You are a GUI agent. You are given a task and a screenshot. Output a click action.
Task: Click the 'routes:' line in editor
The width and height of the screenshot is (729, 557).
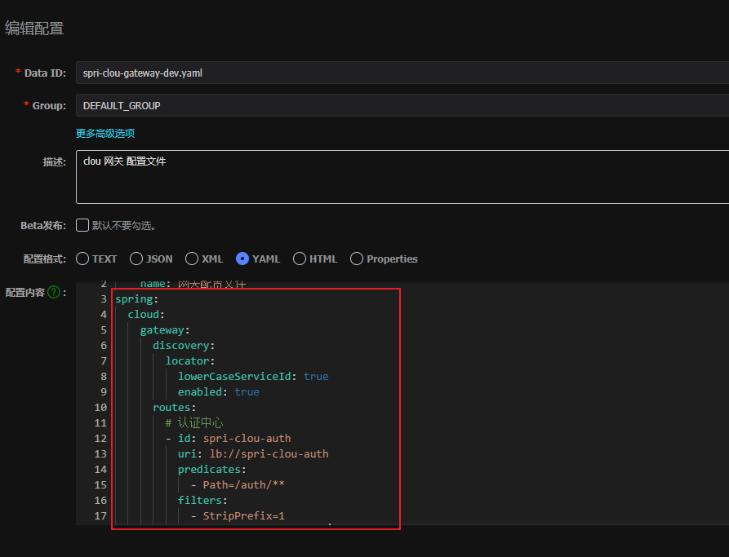pos(175,407)
